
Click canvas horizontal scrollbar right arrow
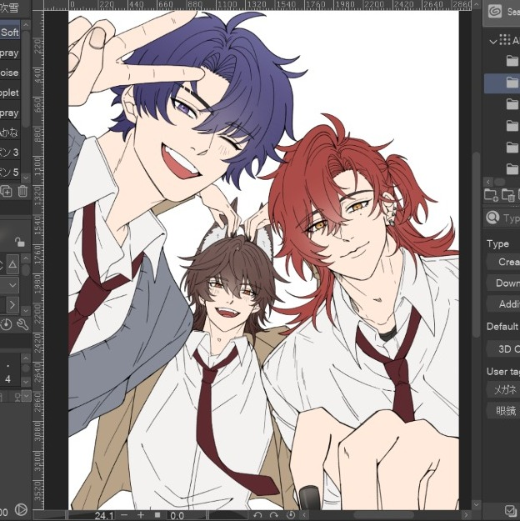466,515
